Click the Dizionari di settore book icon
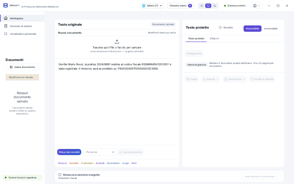This screenshot has height=184, width=294. 6,26
